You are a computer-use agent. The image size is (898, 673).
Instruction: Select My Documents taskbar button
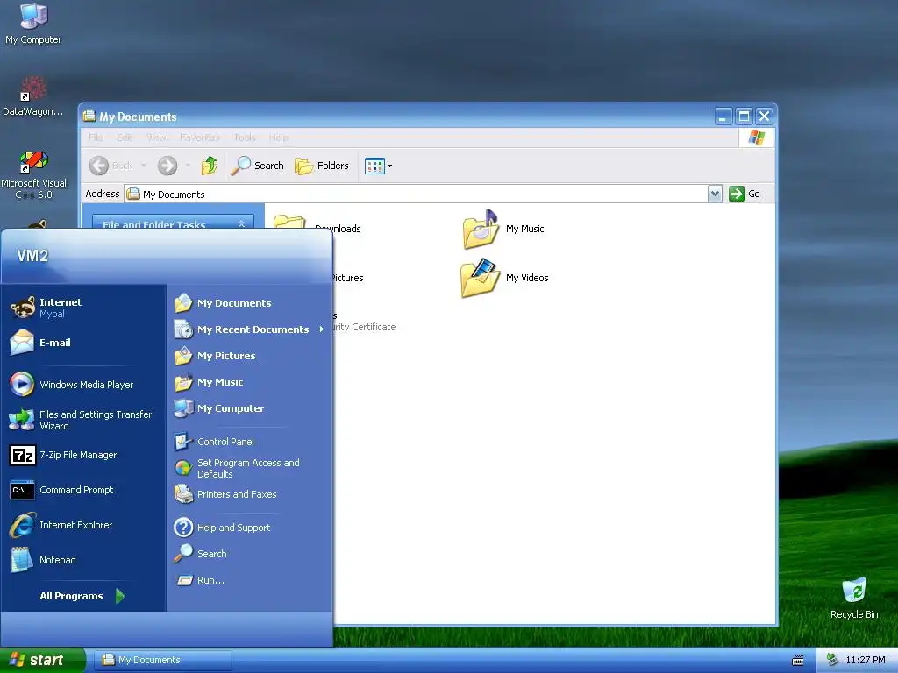click(x=163, y=660)
